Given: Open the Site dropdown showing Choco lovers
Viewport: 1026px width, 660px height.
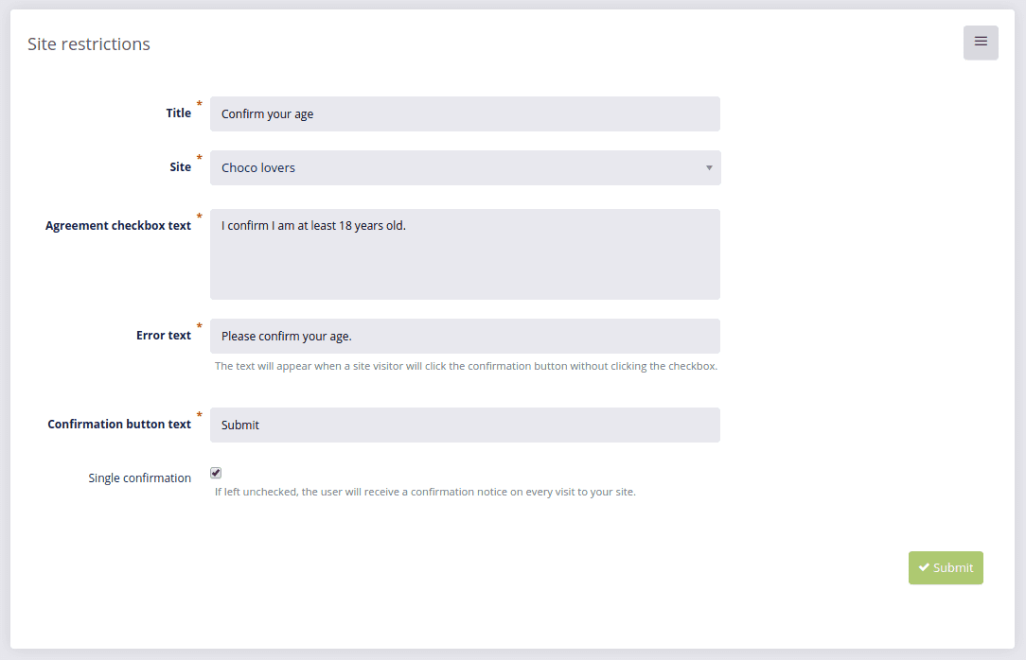Looking at the screenshot, I should click(x=465, y=168).
